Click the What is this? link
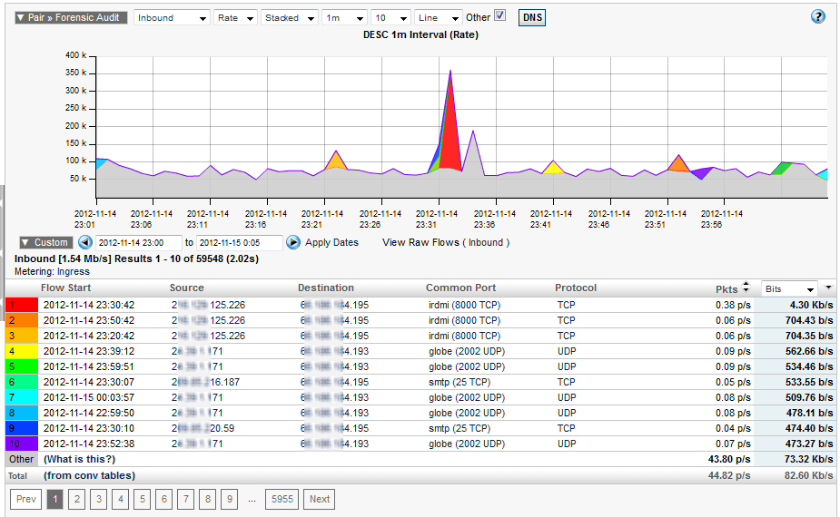Screen dimensions: 840x517 click(79, 459)
